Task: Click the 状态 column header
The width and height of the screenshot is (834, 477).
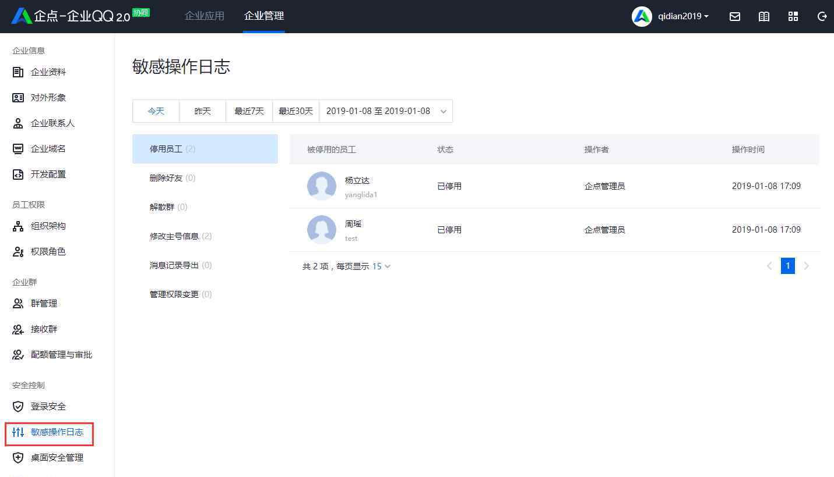Action: coord(445,149)
